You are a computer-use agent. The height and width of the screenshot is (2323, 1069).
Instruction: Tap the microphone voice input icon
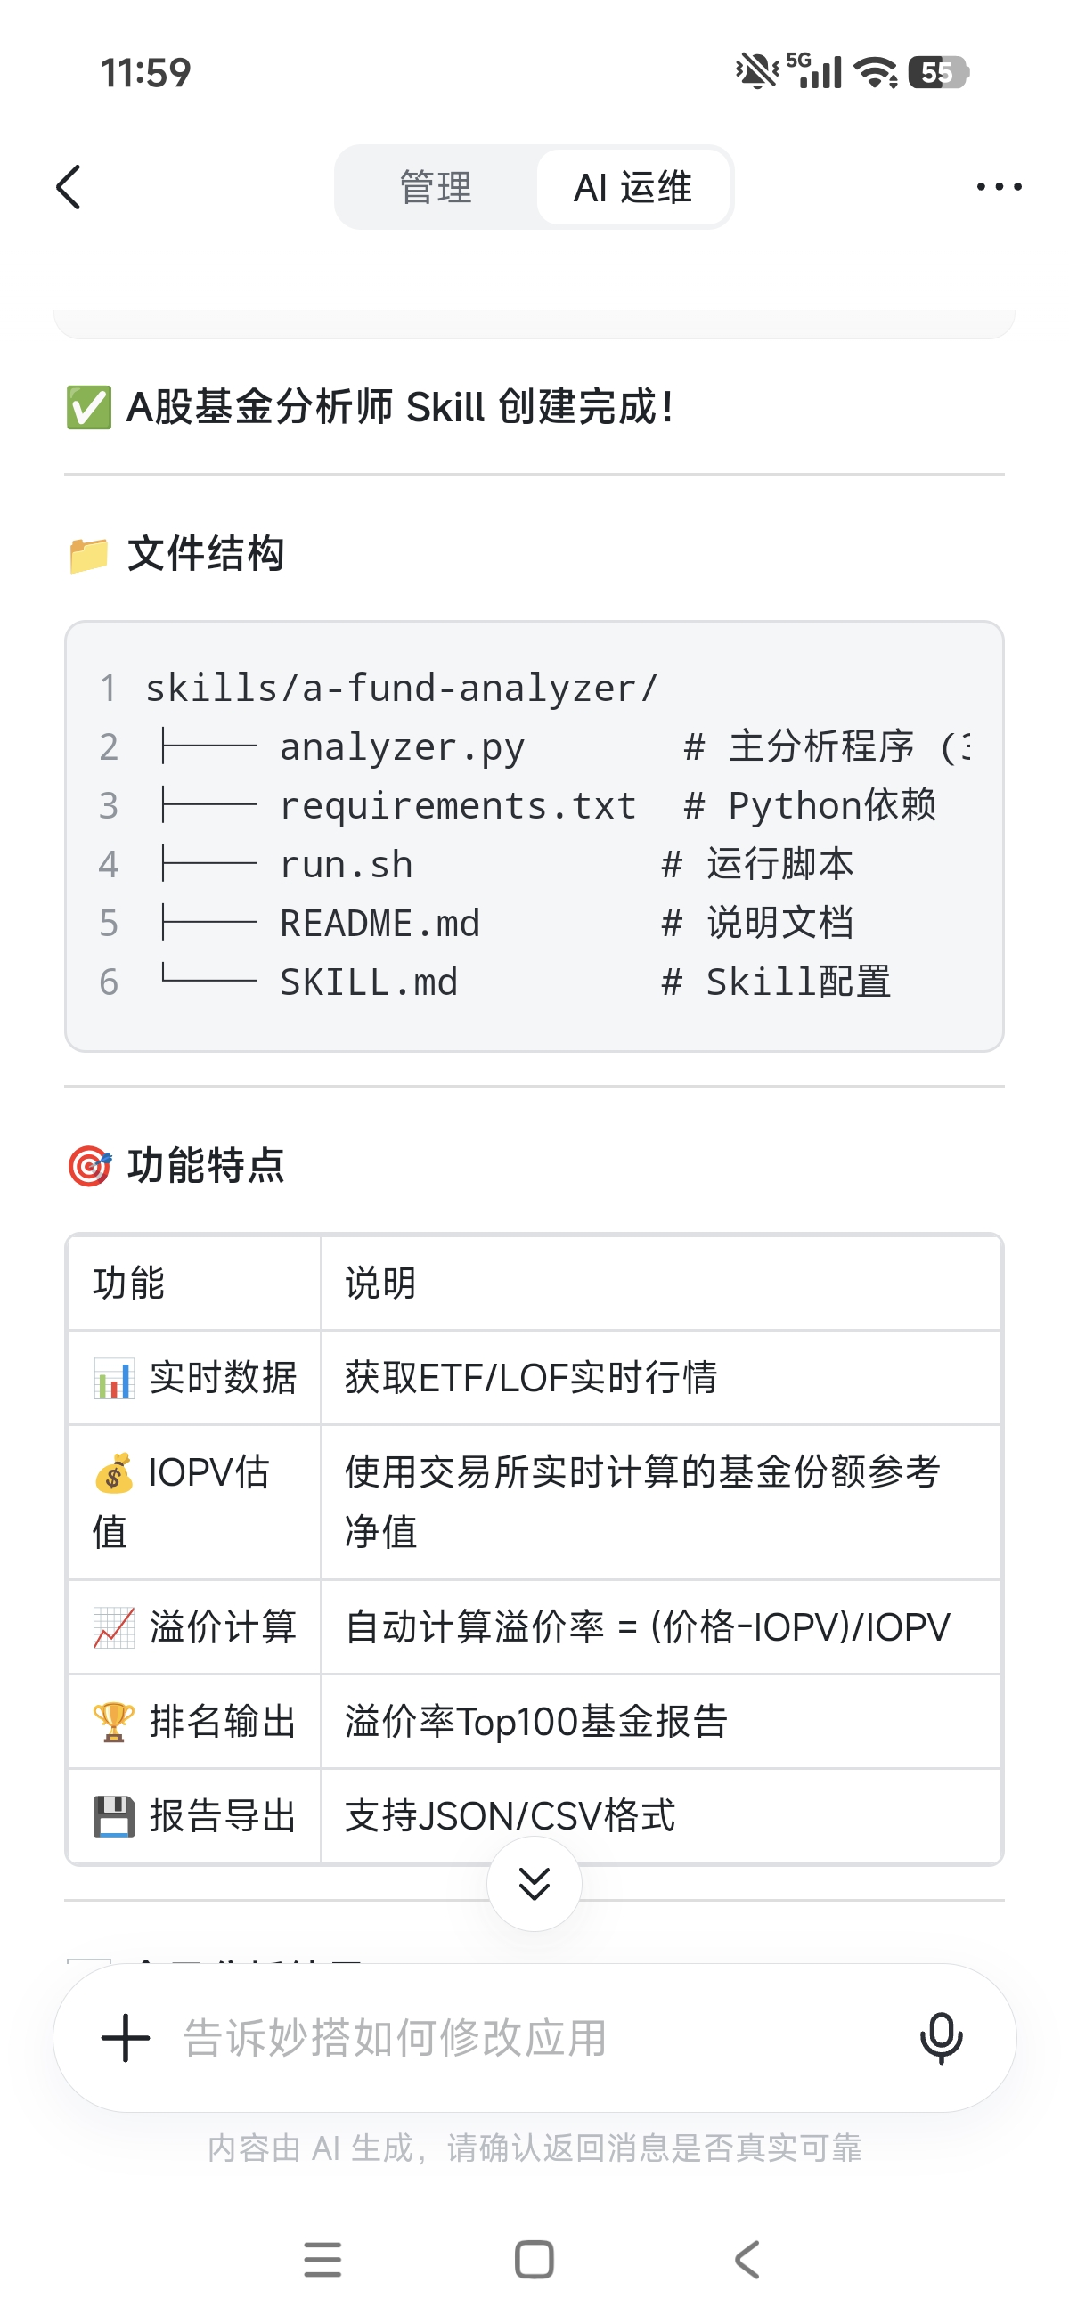click(x=941, y=2037)
